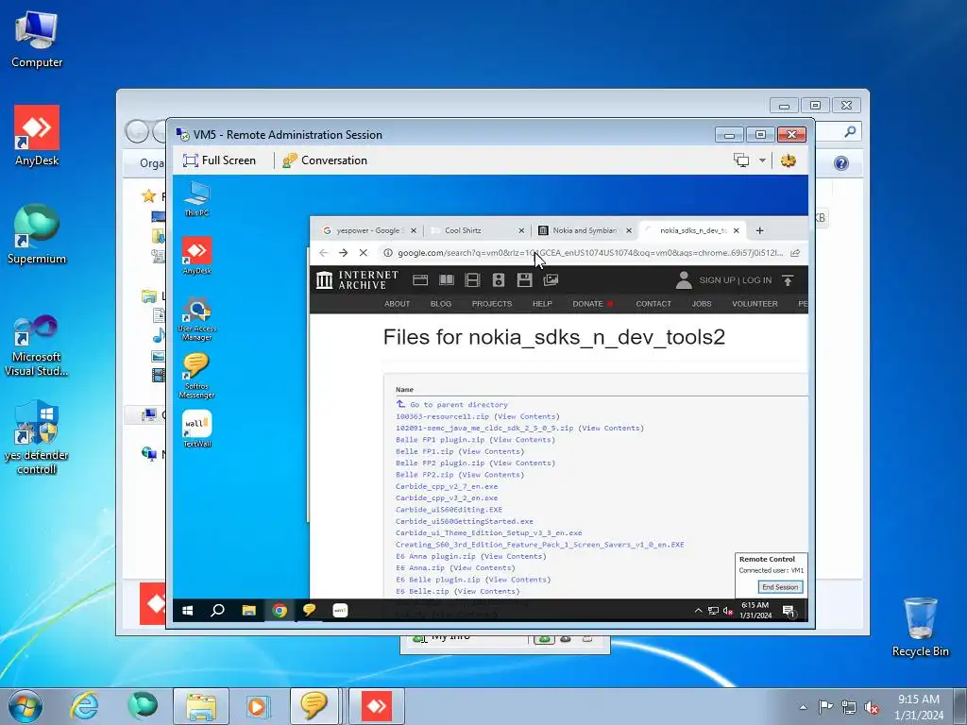This screenshot has height=725, width=967.
Task: Open the JOBS menu item
Action: click(702, 304)
